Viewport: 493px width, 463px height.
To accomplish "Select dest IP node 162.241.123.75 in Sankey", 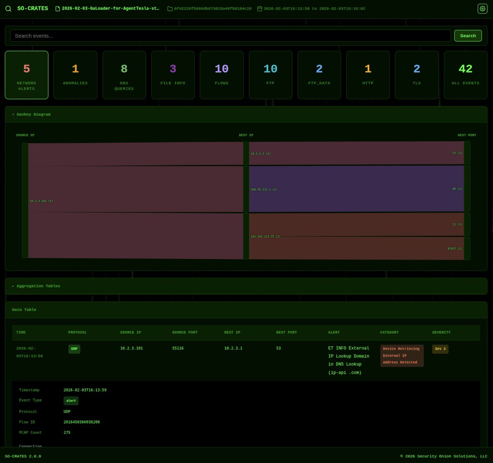I will (x=246, y=236).
